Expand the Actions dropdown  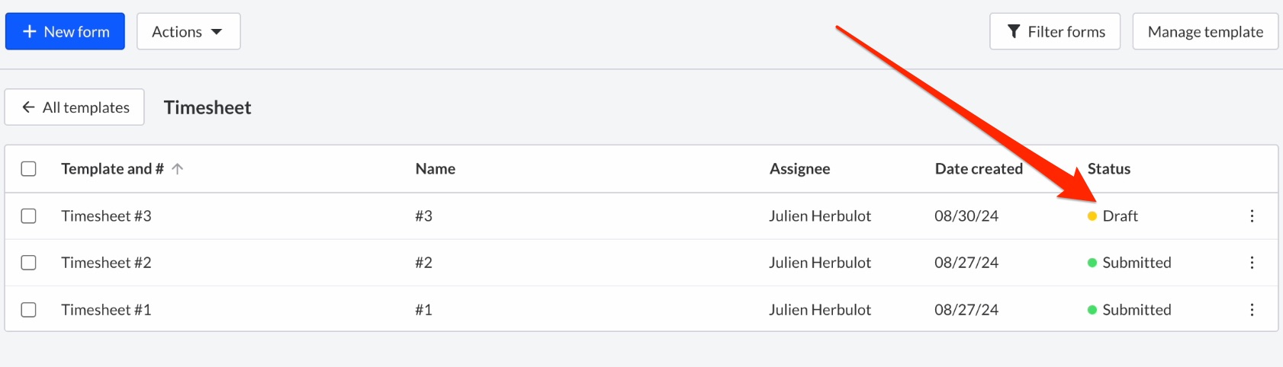[x=188, y=31]
